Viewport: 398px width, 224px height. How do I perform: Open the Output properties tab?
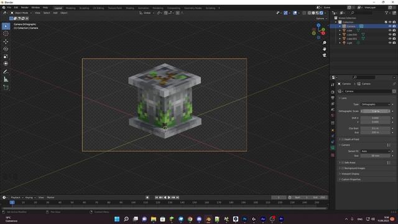[333, 98]
